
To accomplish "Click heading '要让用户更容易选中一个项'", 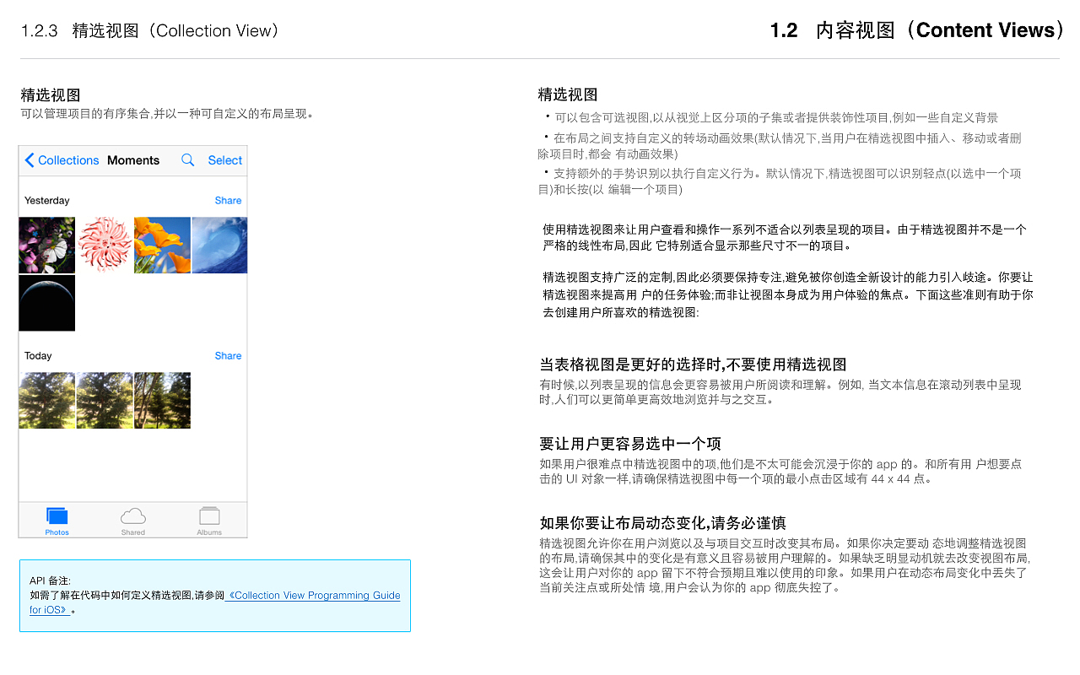I will click(x=630, y=444).
